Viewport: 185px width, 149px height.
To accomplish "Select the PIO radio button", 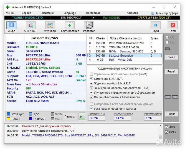I will tap(167, 42).
